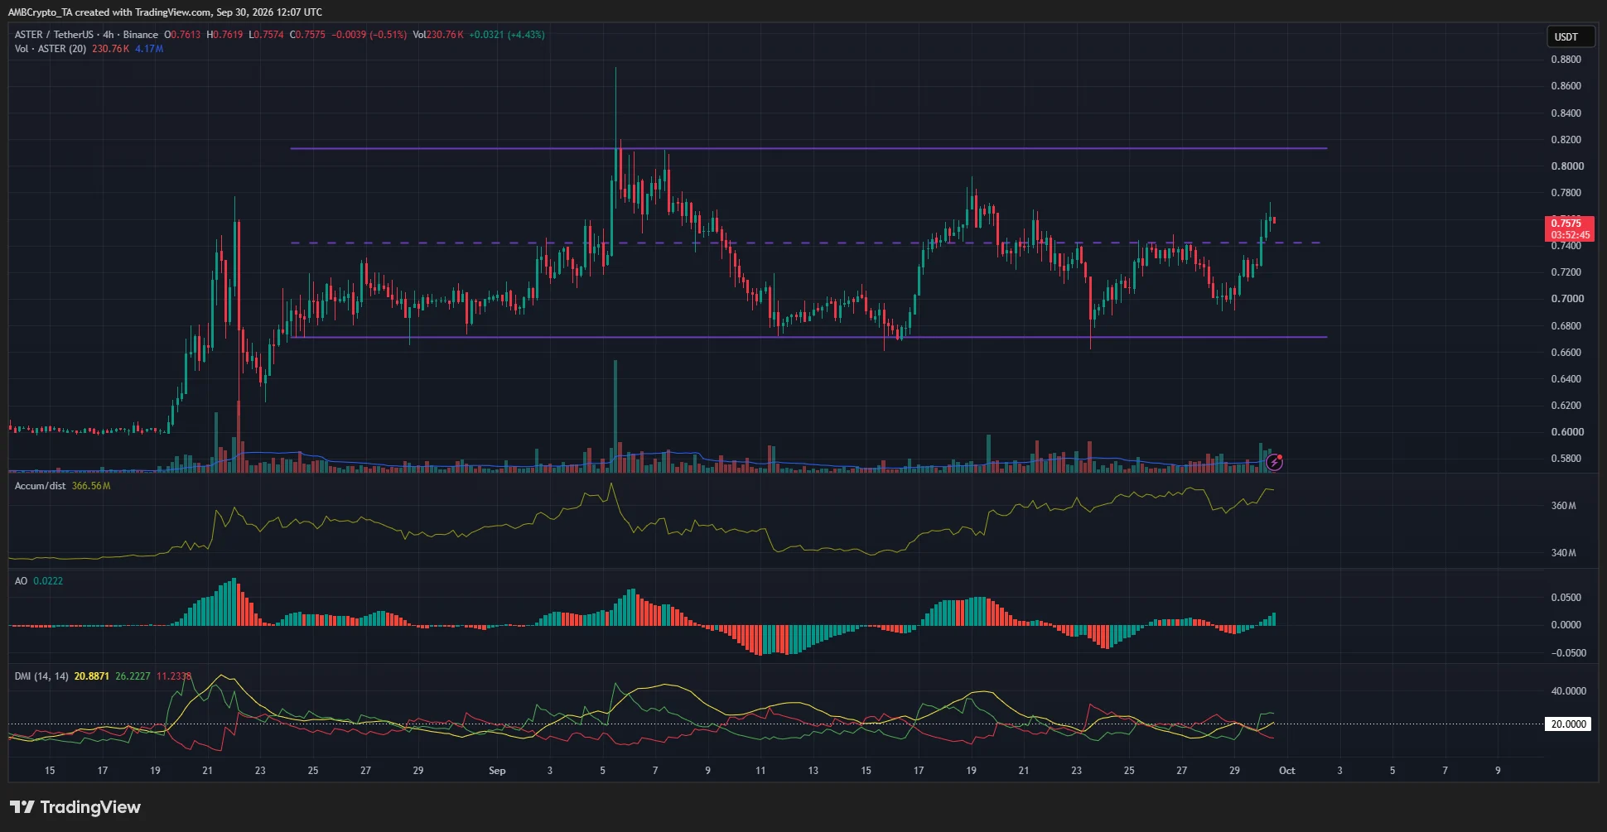1607x832 pixels.
Task: Click the 0.5800 price axis label
Action: (1566, 459)
